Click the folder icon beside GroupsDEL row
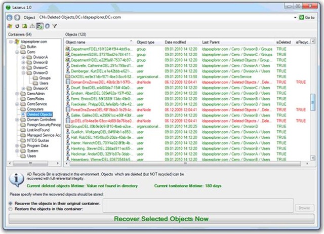This screenshot has width=324, height=234. click(x=67, y=126)
